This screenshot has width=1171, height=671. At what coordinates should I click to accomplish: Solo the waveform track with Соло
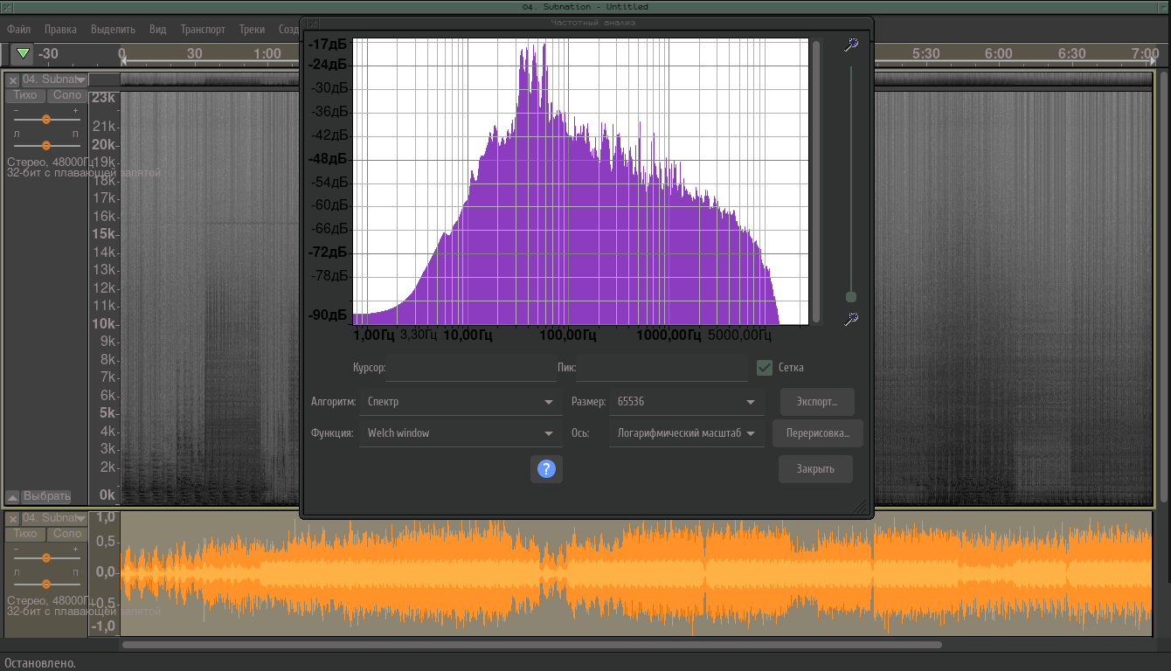point(66,534)
